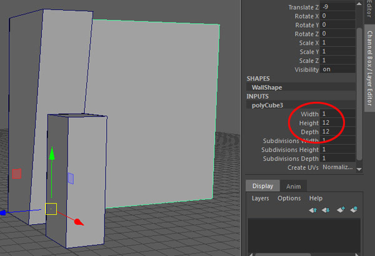
Task: Click move layer up icon
Action: pyautogui.click(x=313, y=210)
